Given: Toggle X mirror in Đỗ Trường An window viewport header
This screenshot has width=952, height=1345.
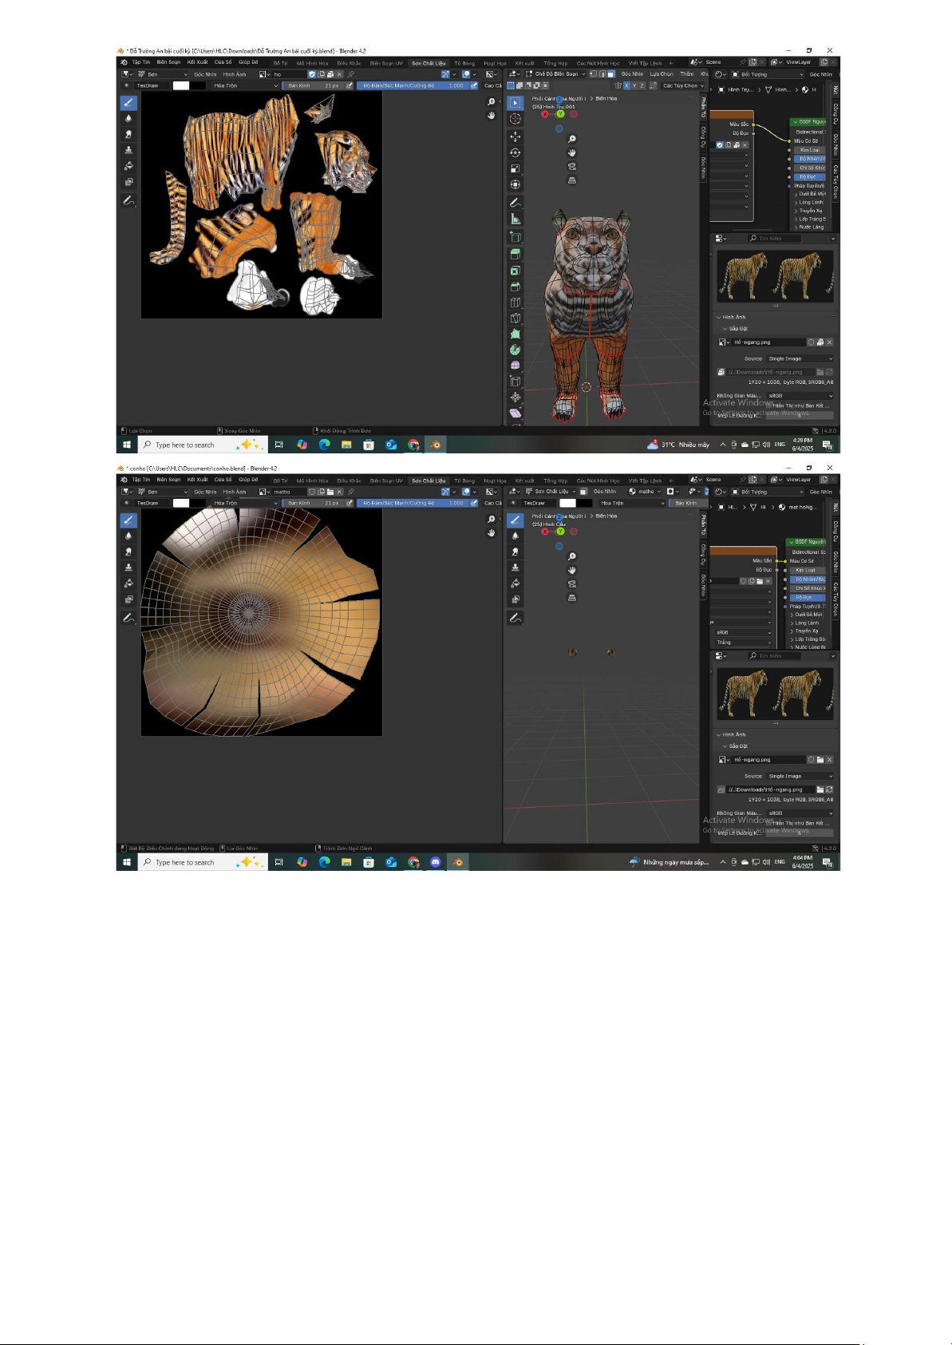Looking at the screenshot, I should click(x=626, y=85).
